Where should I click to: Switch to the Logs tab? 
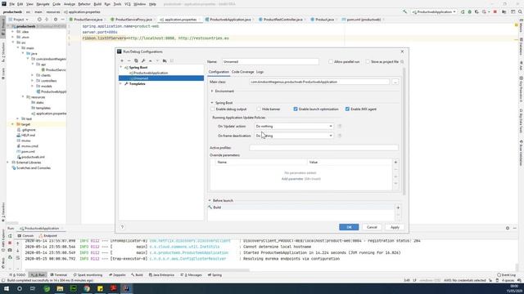click(260, 72)
